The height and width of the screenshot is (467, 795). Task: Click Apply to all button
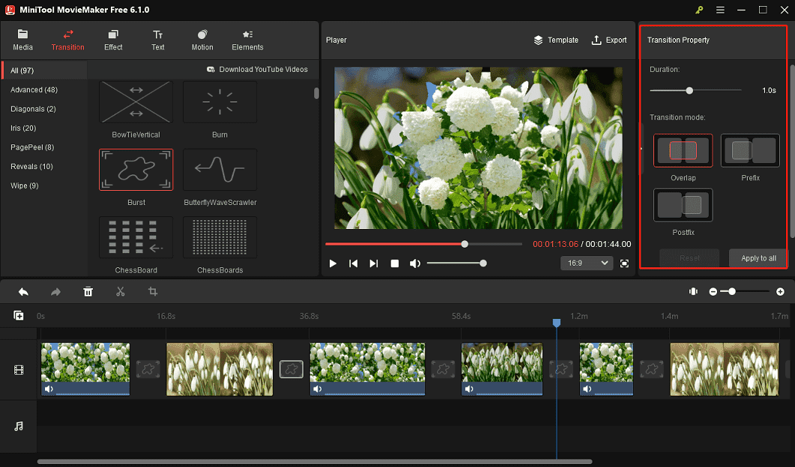[758, 257]
